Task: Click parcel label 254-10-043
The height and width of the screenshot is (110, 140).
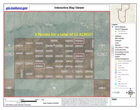Action: click(x=79, y=77)
